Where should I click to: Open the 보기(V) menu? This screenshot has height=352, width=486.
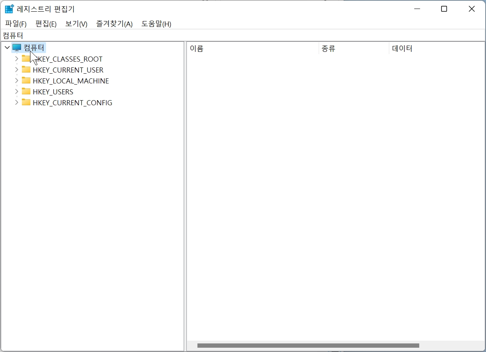click(76, 24)
